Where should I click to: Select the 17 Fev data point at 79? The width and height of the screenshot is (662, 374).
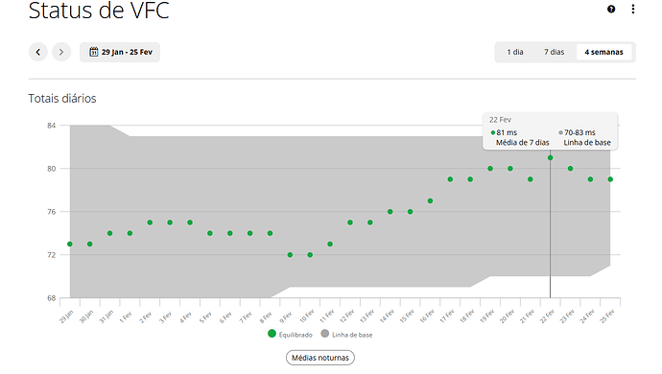click(x=450, y=179)
